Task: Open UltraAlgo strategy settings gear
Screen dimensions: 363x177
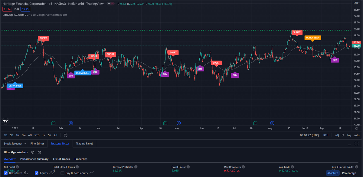Action: [33, 152]
